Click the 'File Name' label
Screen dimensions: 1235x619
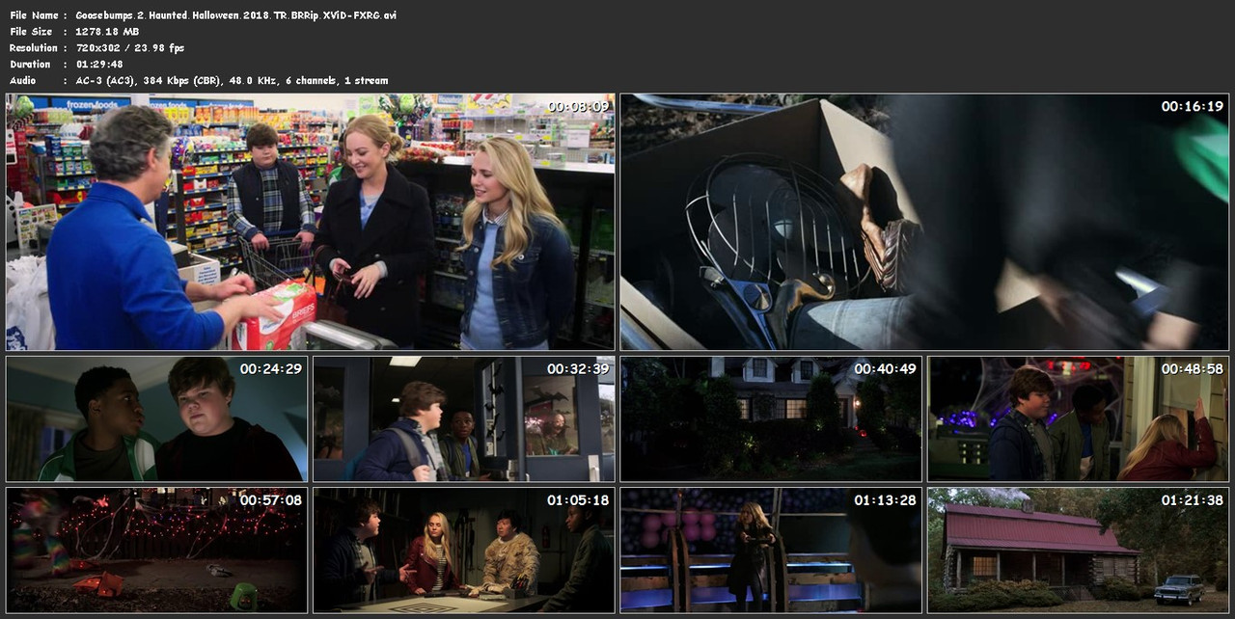(34, 15)
